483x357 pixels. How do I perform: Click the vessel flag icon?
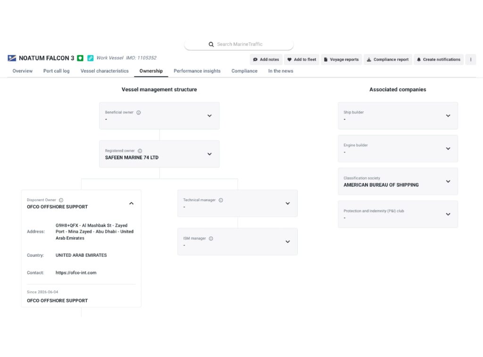point(12,58)
